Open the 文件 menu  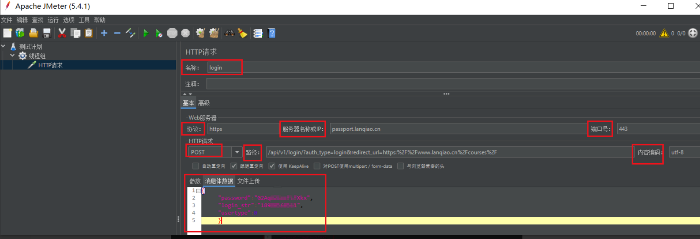click(x=7, y=20)
